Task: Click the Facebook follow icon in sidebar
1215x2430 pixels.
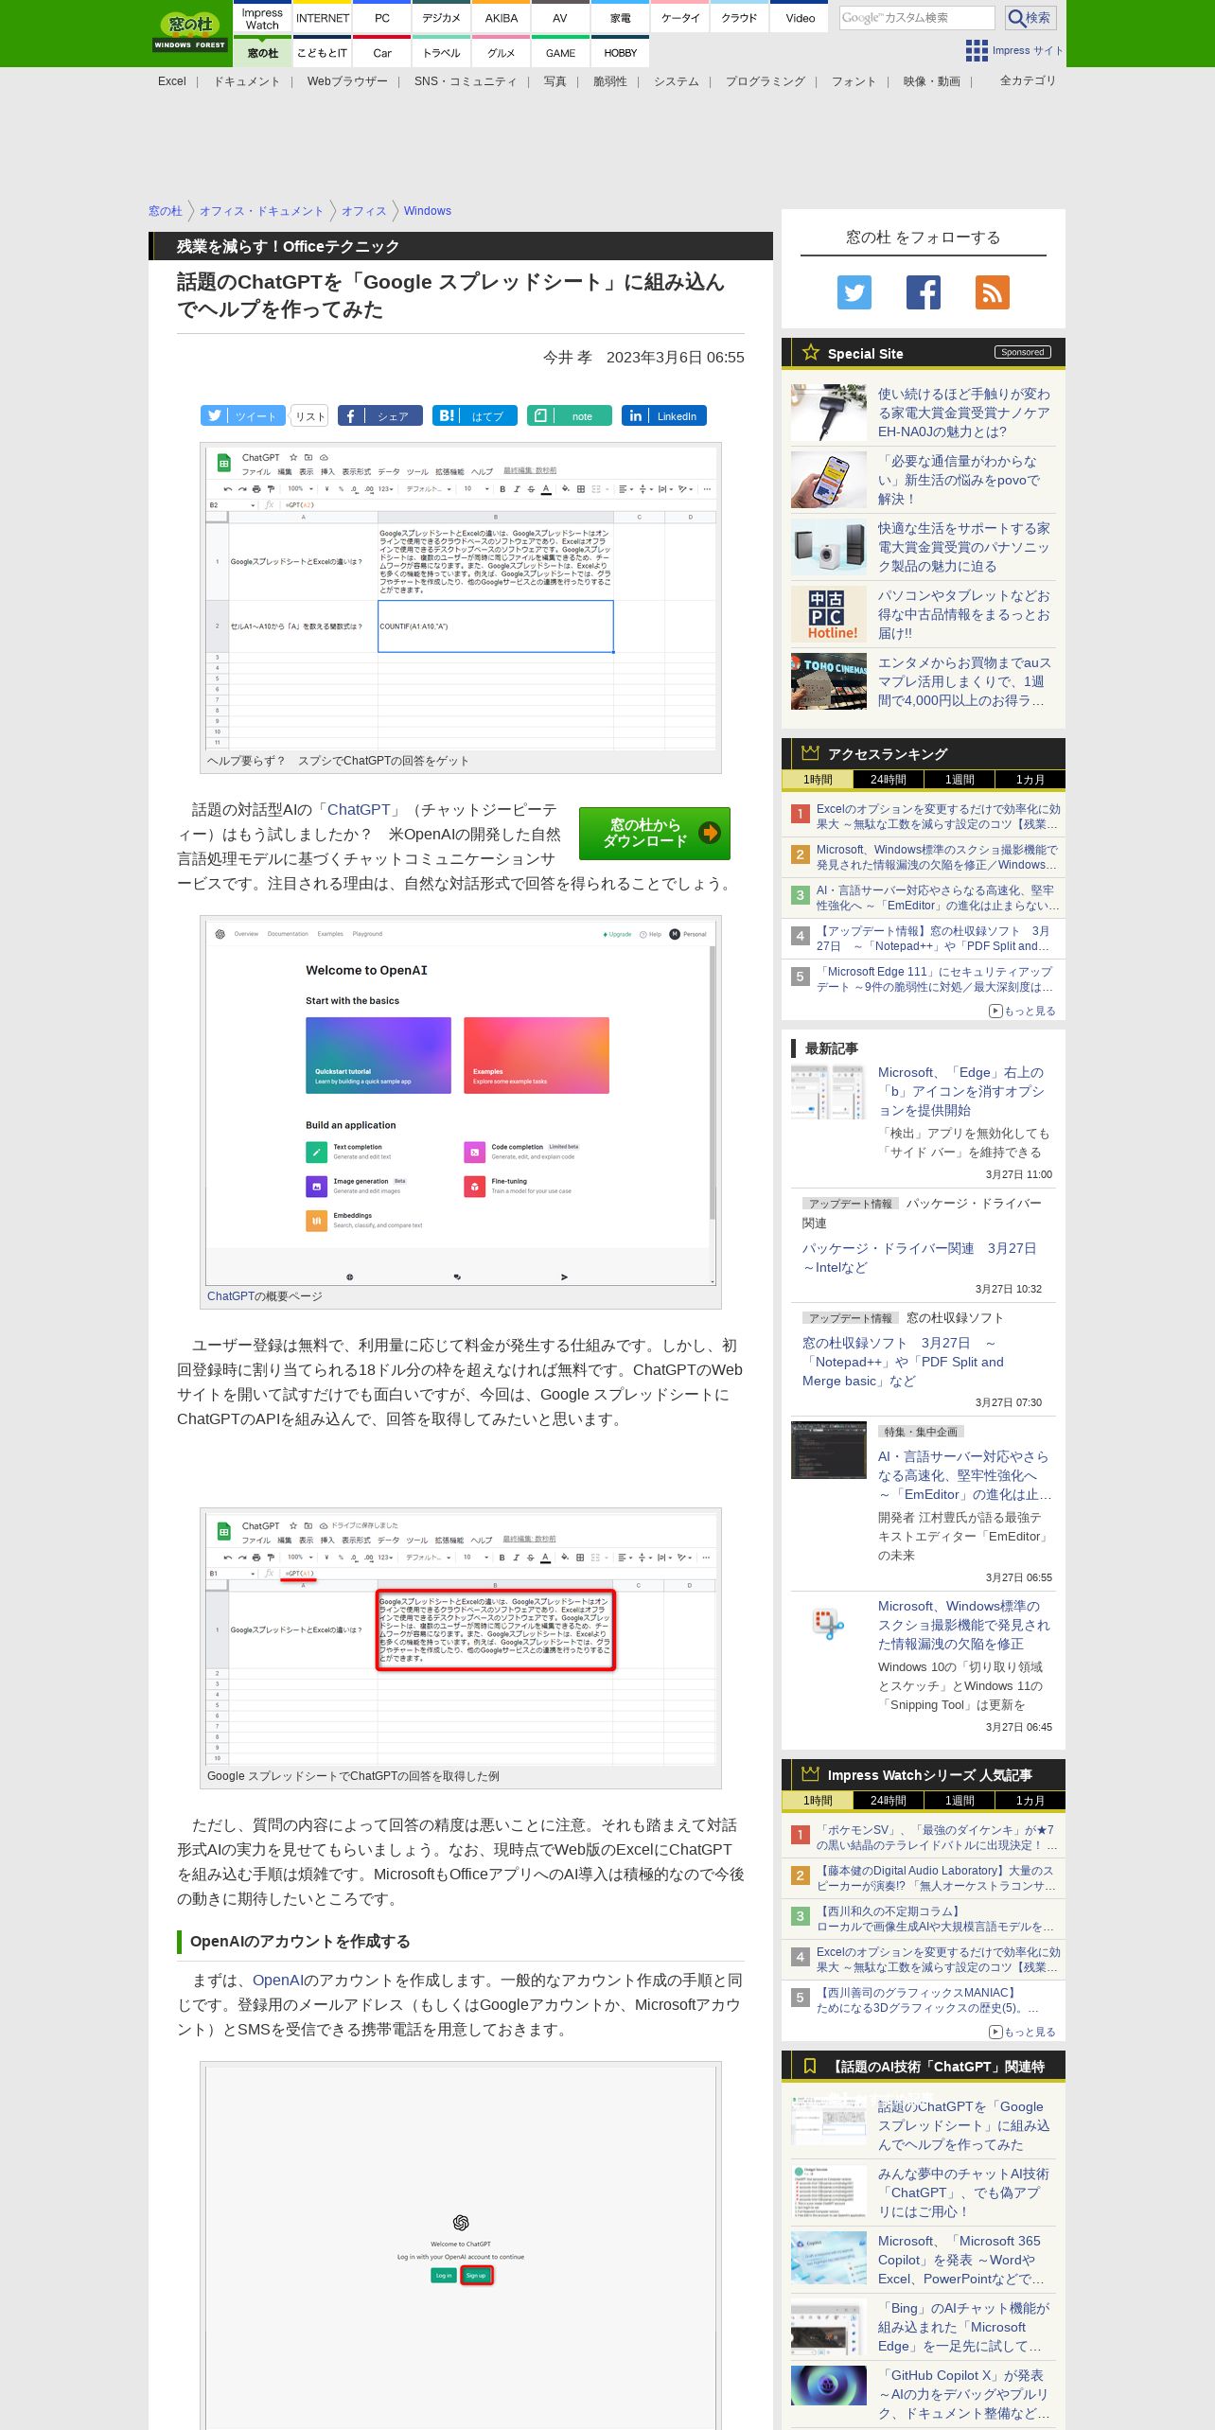Action: tap(923, 292)
